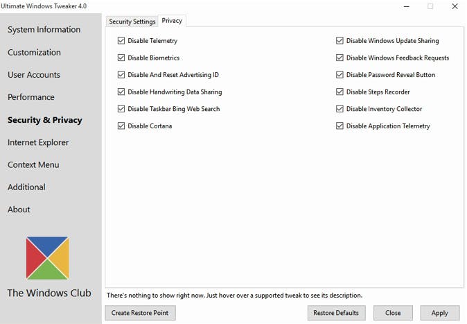
Task: Toggle Disable Biometrics checkbox
Action: coord(122,58)
